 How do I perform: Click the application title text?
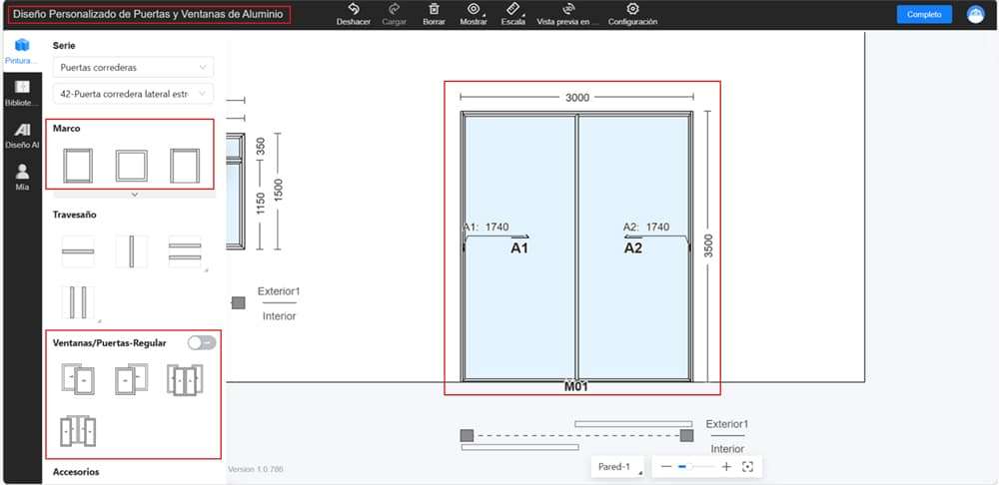pos(149,14)
